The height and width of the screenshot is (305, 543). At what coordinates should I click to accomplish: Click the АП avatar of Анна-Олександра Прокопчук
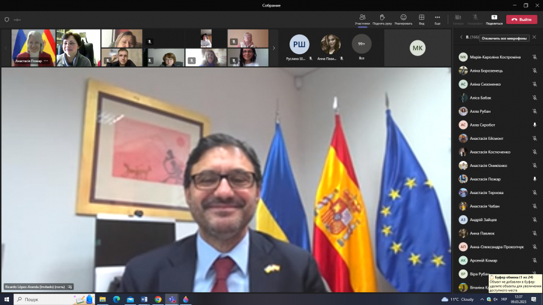[463, 247]
